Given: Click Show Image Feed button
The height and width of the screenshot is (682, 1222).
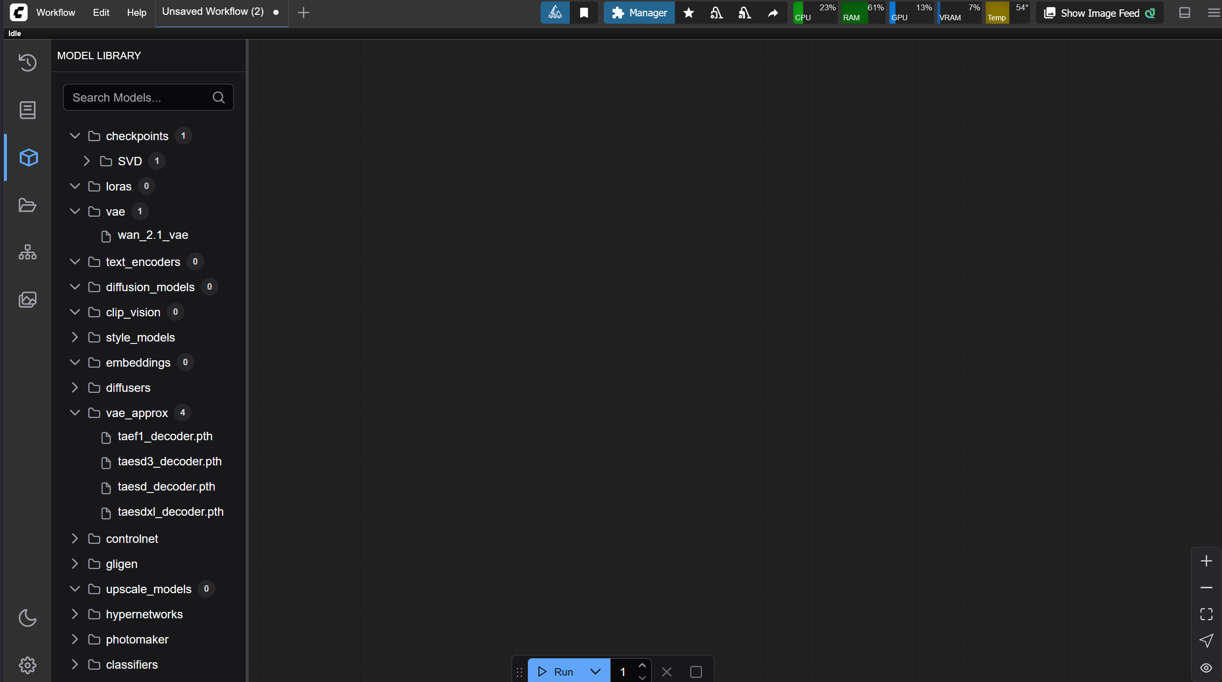Looking at the screenshot, I should (1100, 13).
